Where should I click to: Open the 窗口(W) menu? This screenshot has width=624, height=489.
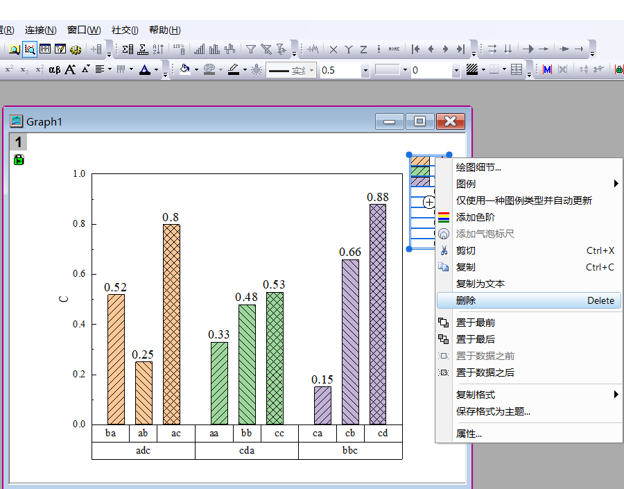point(84,30)
